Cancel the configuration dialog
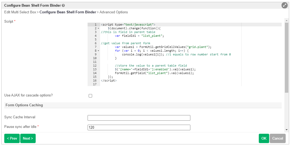The height and width of the screenshot is (146, 291). tap(278, 139)
